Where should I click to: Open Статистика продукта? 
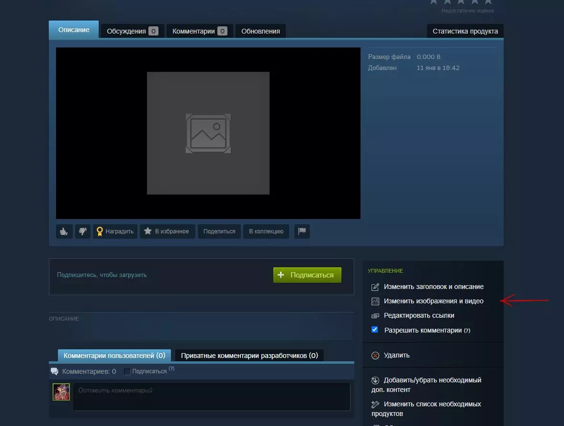point(465,31)
